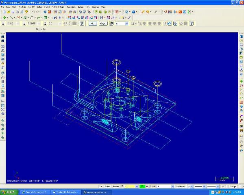The image size is (244, 195).
Task: Open the Planes menu in status bar
Action: 115,186
